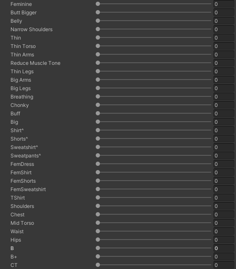The width and height of the screenshot is (236, 269).
Task: Click the Reduce Muscle Tone label
Action: click(x=35, y=63)
